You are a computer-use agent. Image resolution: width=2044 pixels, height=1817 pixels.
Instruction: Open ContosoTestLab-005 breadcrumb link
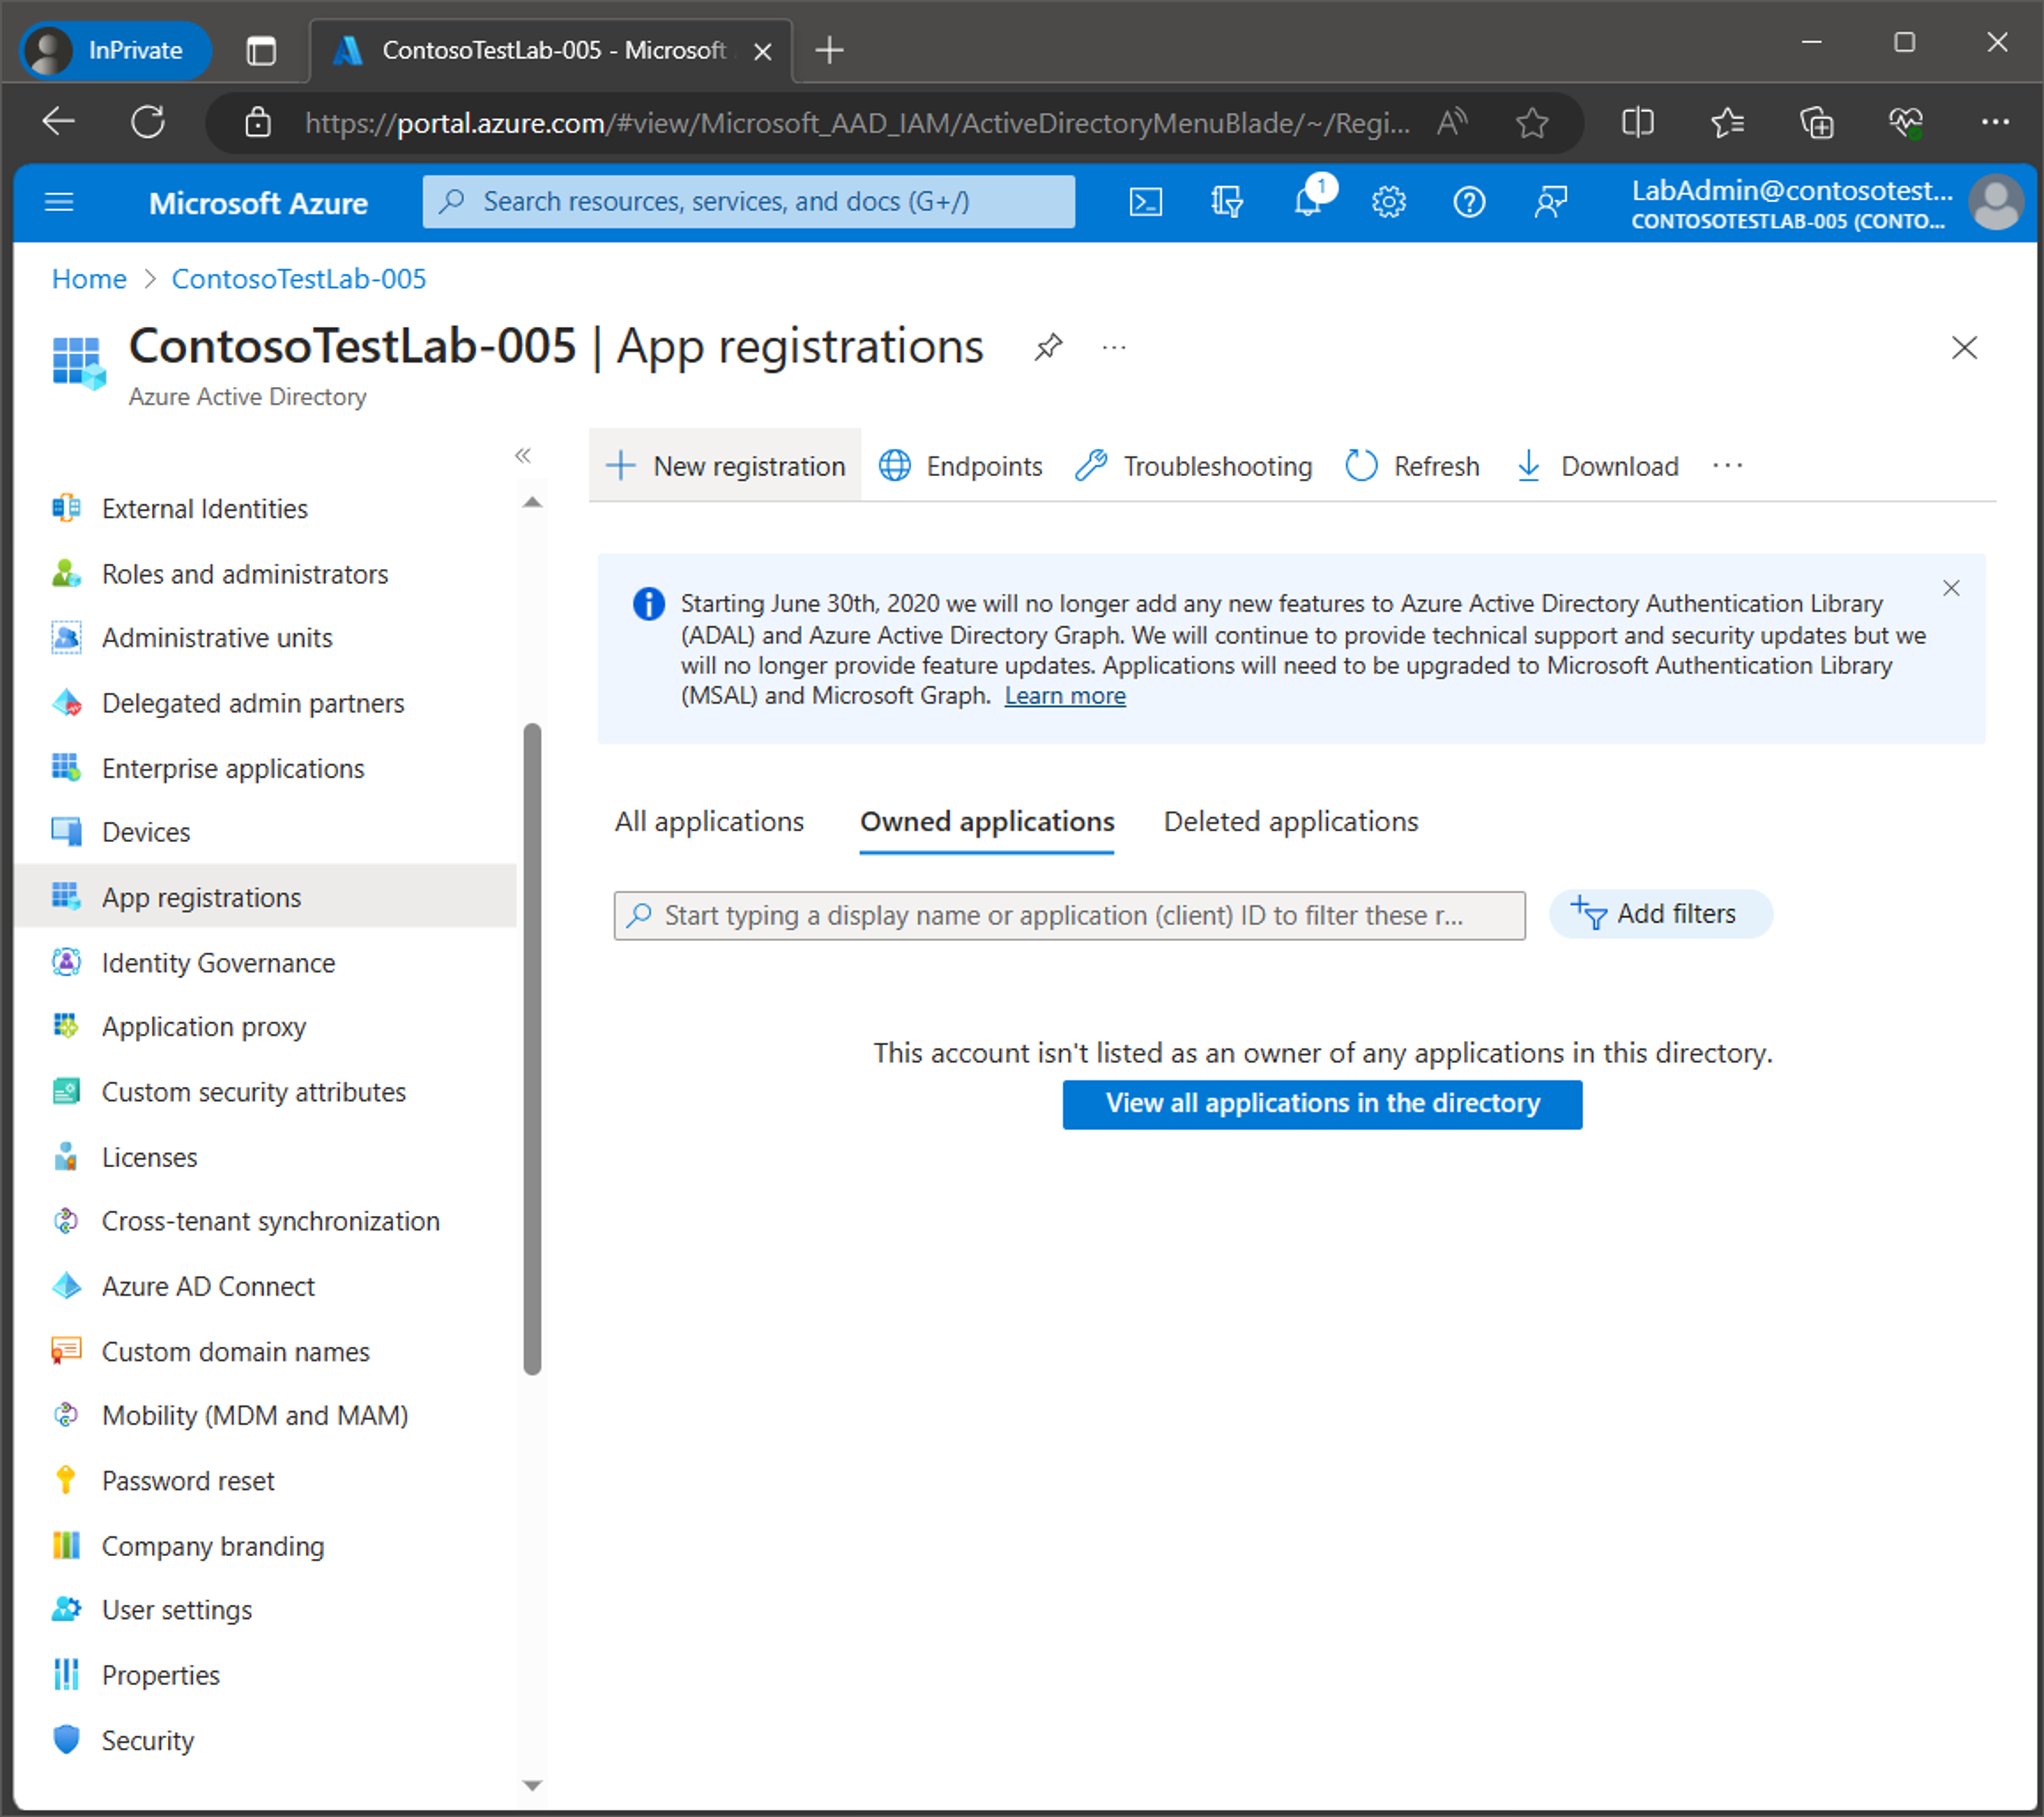(x=299, y=279)
